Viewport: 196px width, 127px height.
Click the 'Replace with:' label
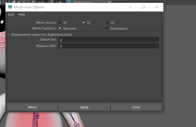click(46, 46)
